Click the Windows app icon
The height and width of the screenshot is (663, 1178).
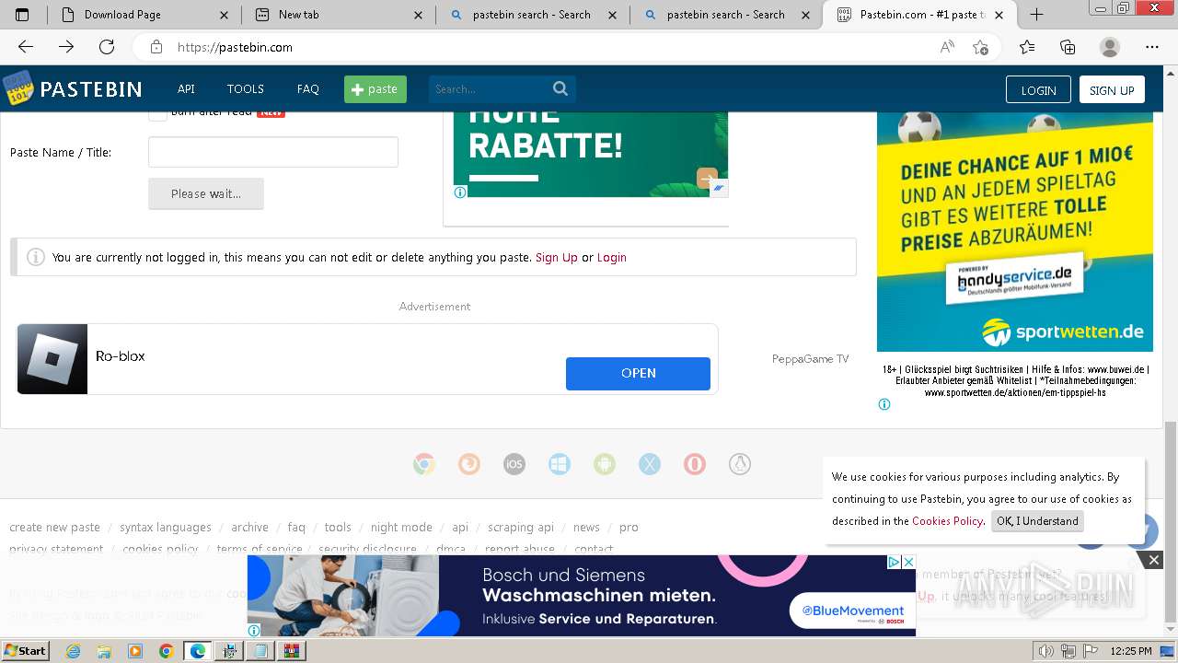[560, 464]
